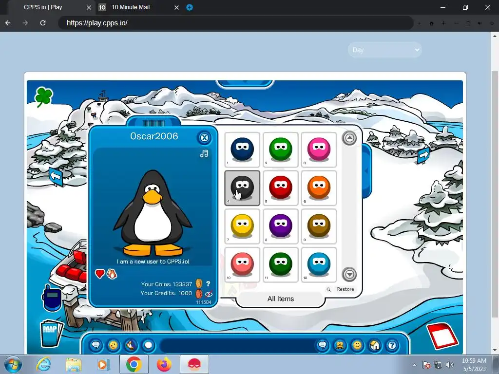Click the magnifier search icon near Restore
This screenshot has width=499, height=374.
pos(328,289)
